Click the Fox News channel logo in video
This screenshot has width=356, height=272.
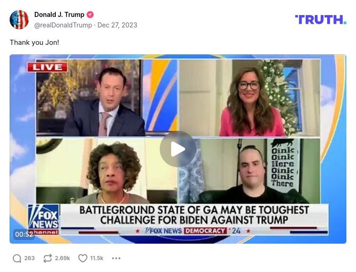43,219
